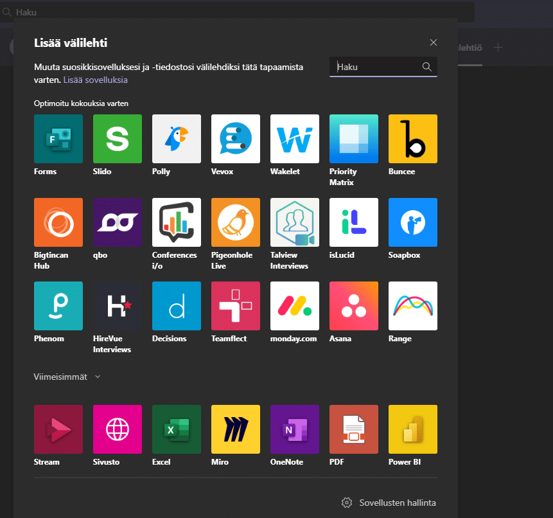The height and width of the screenshot is (518, 553).
Task: Select the Soapbox app icon
Action: click(412, 222)
